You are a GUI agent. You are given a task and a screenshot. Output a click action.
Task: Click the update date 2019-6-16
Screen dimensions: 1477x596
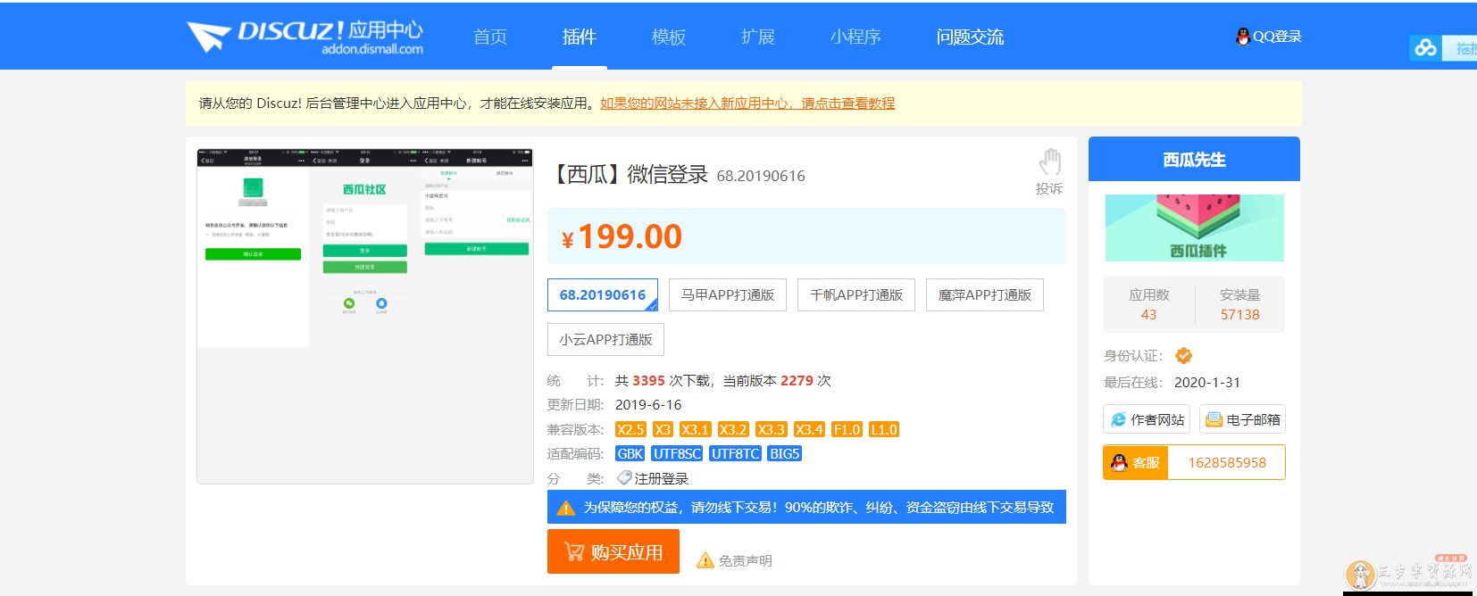coord(648,404)
